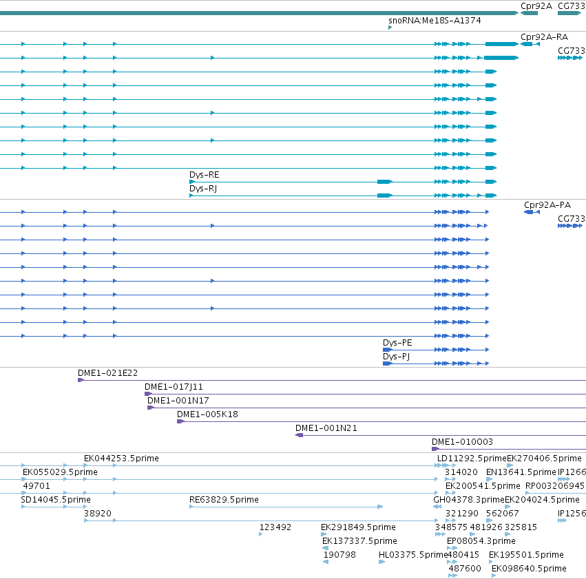Select the DME1-010O03 clone label
586x579 pixels.
point(462,442)
